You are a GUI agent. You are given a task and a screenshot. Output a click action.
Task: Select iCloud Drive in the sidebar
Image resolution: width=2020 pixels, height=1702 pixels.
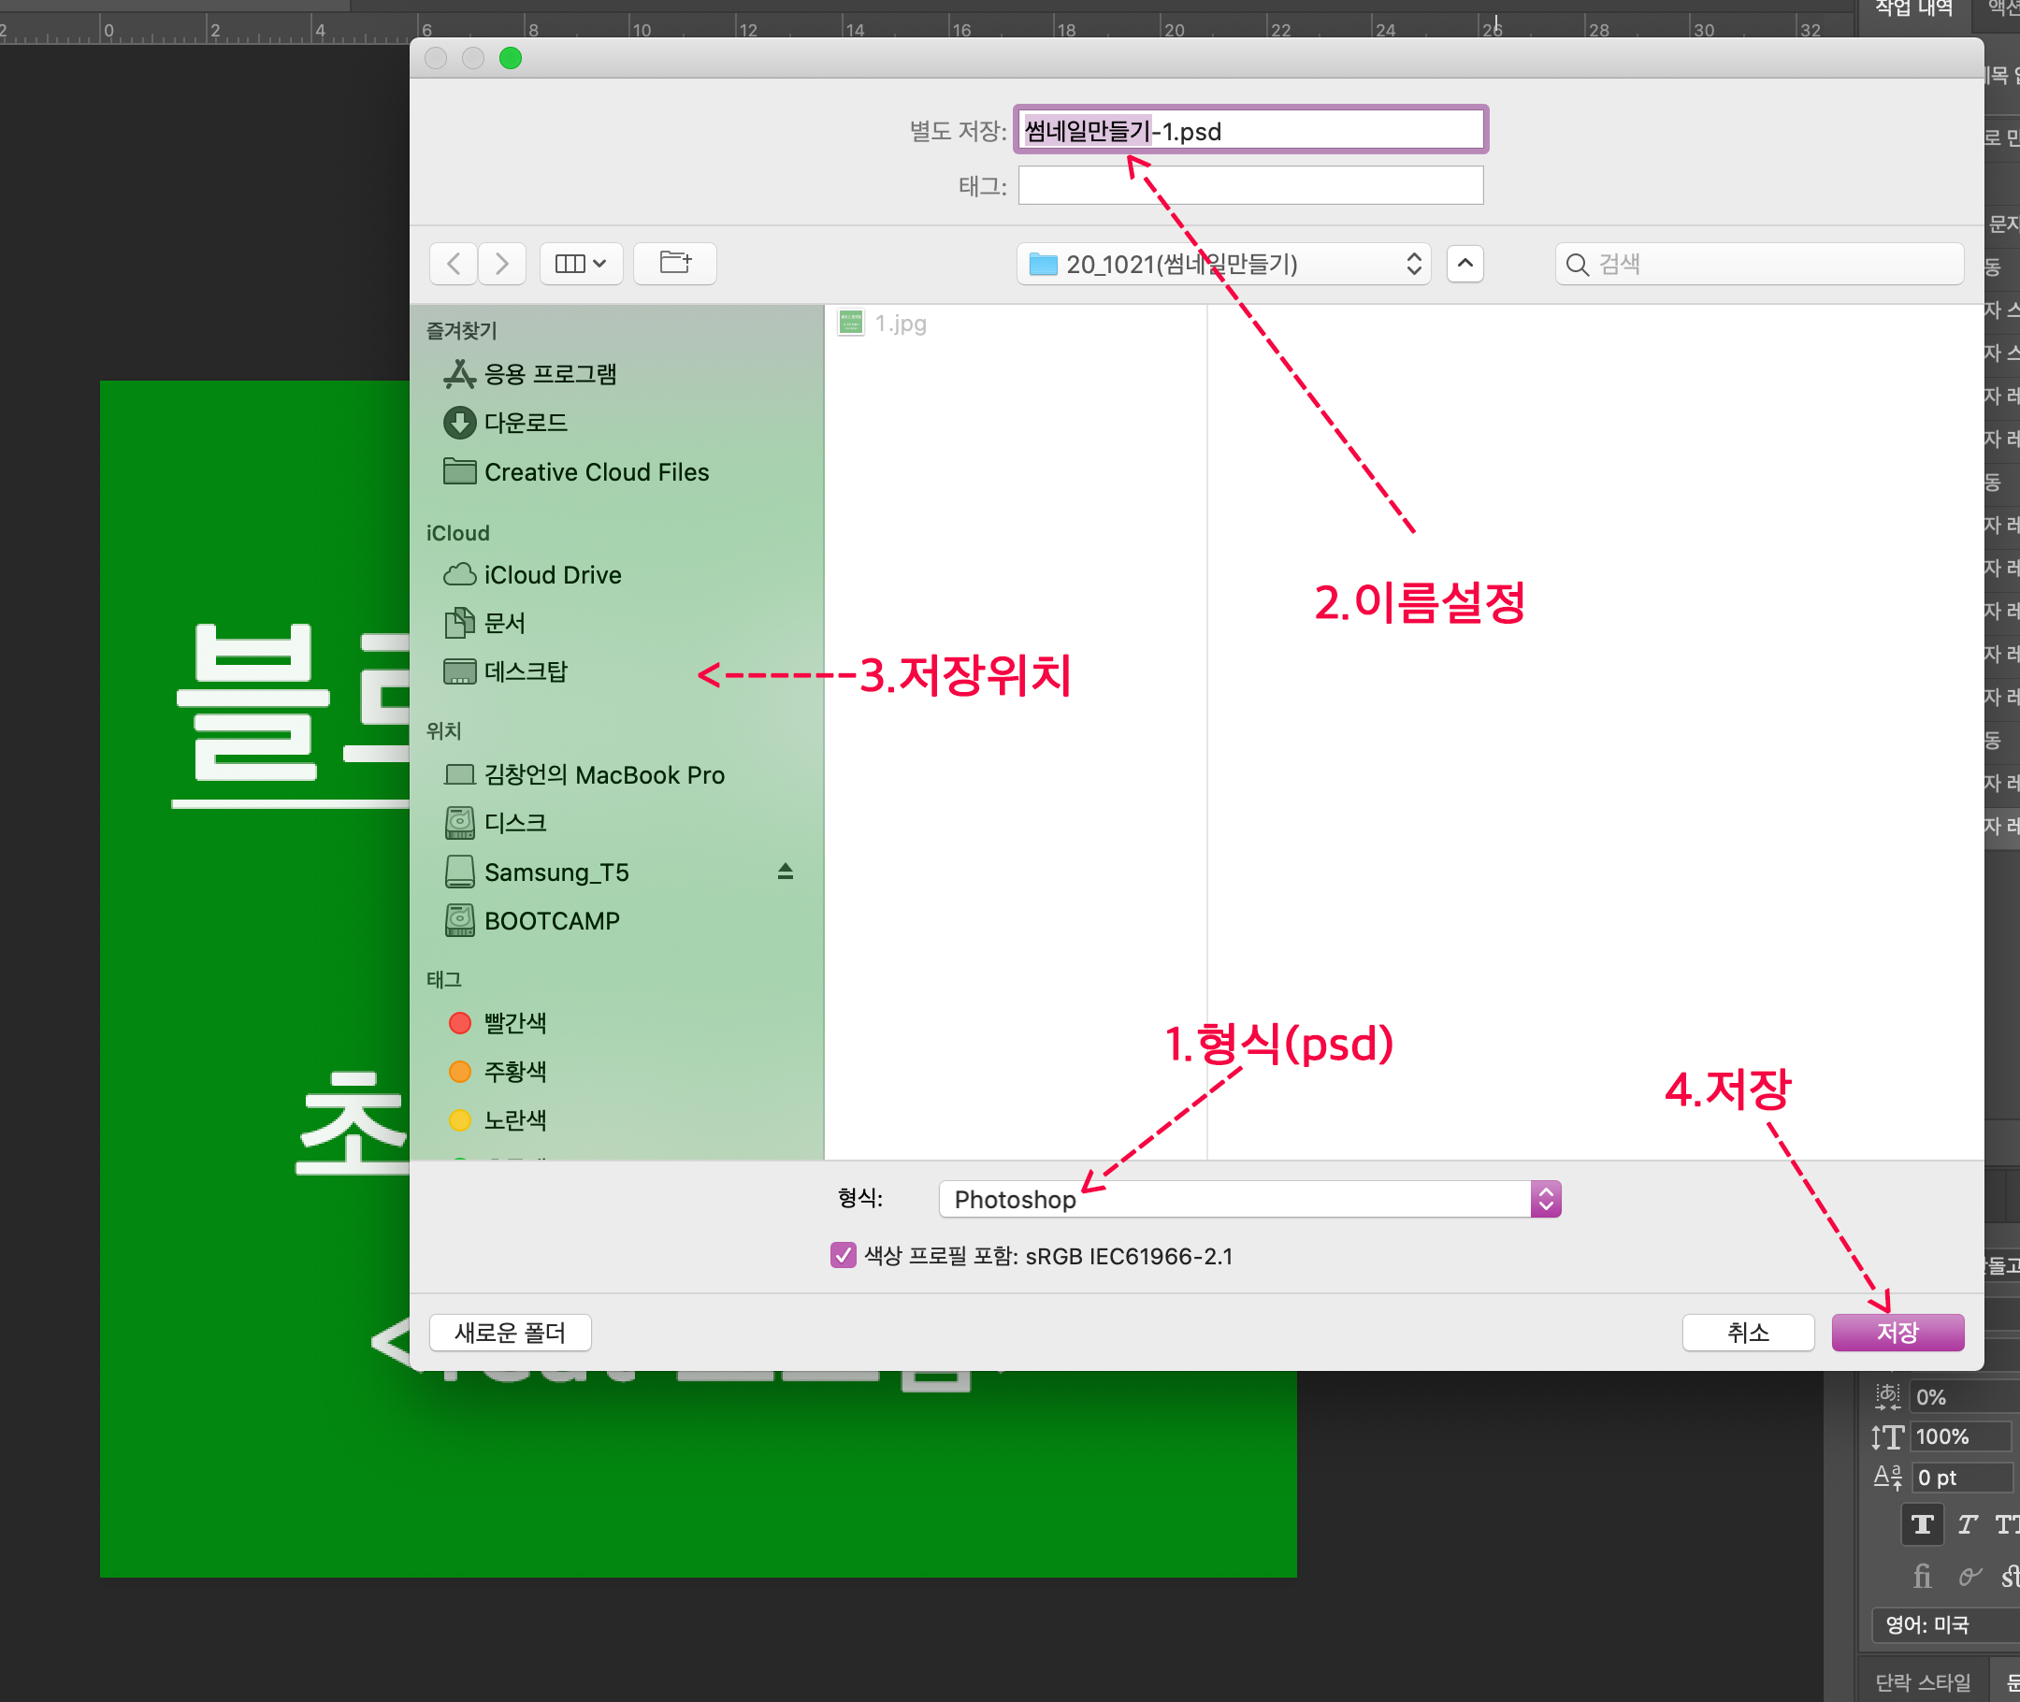552,575
